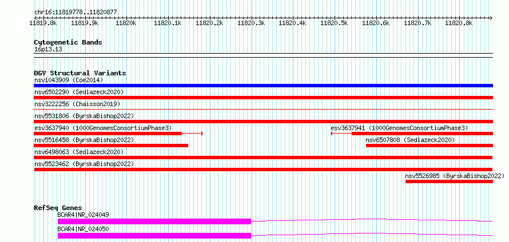Open BCAR4|NR_024050 gene label

83,229
